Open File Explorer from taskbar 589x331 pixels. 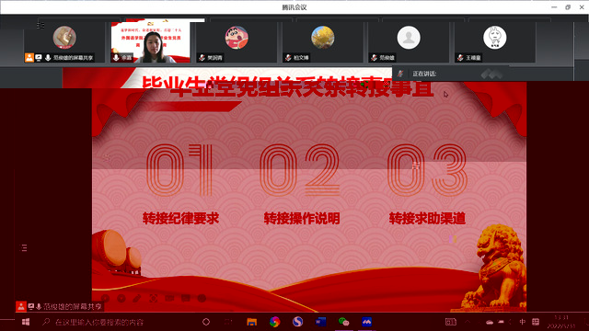pos(251,322)
